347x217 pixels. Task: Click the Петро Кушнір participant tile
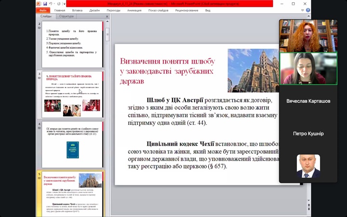(x=308, y=134)
